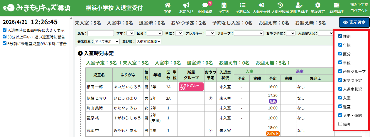The image size is (370, 137).
Task: Click the 表示設定 button
Action: (x=354, y=22)
